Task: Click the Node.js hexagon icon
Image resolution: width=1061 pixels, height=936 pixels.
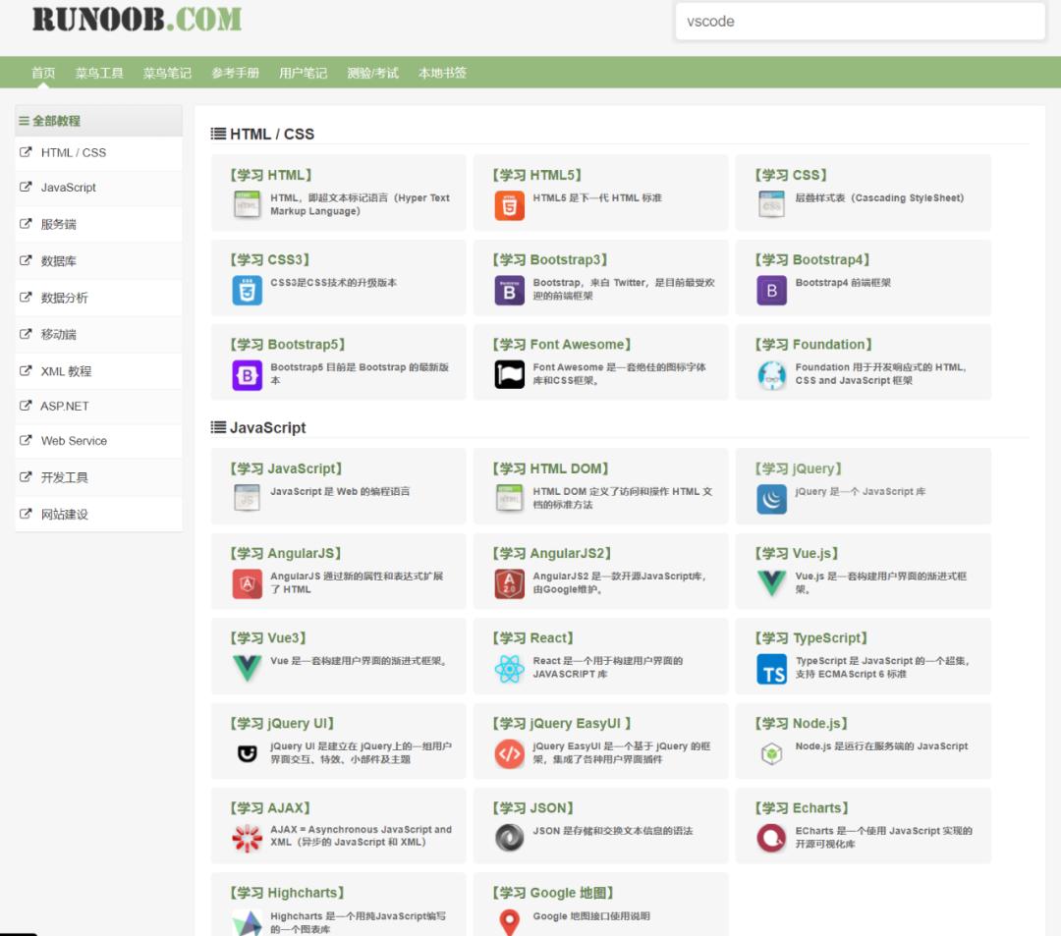Action: click(x=771, y=753)
